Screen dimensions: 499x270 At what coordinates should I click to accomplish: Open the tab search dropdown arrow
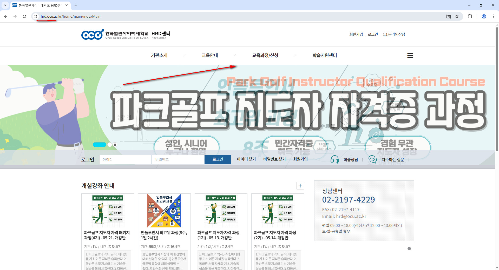point(5,5)
